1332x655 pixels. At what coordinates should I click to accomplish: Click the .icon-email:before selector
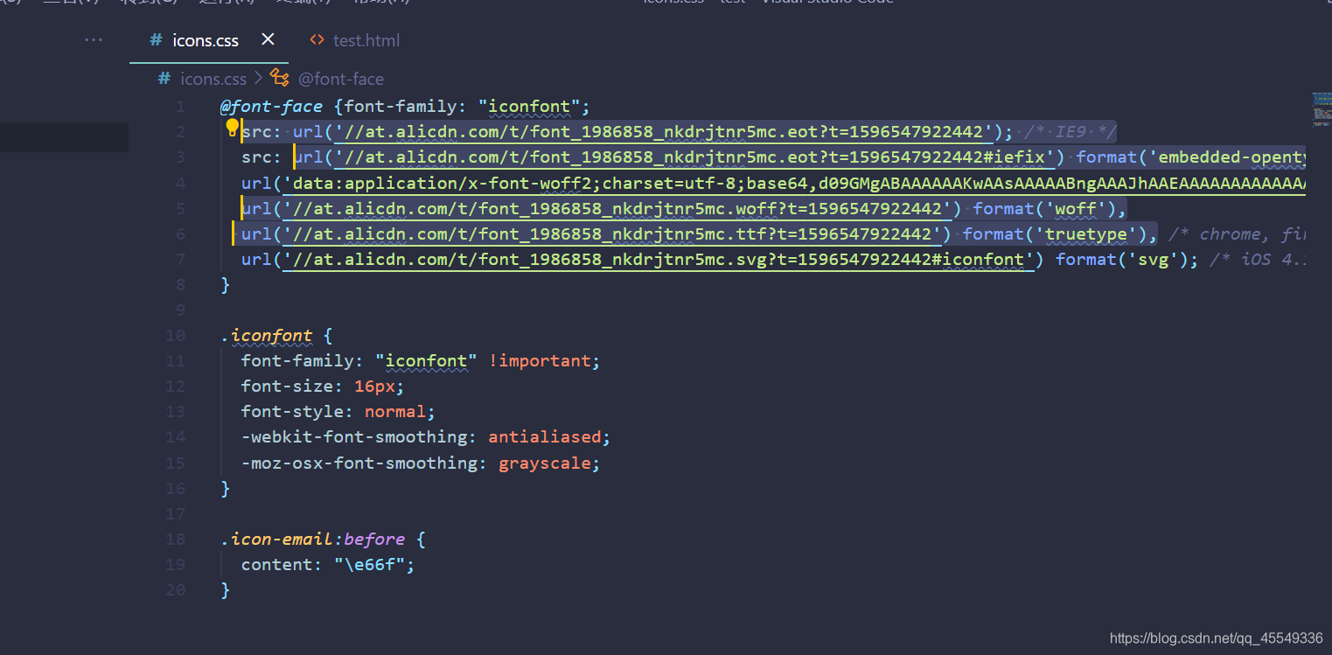point(313,539)
